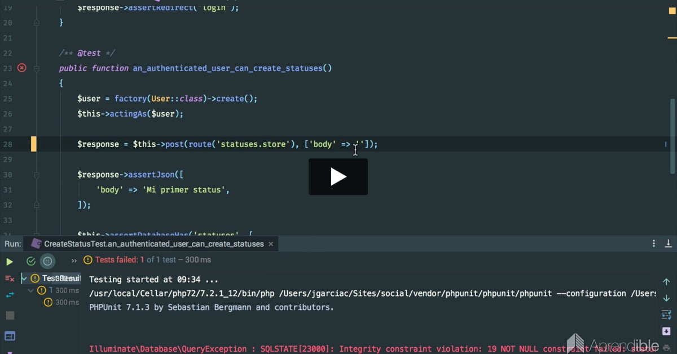Toggle auto-test blue arrows icon
The image size is (677, 354).
coord(10,295)
